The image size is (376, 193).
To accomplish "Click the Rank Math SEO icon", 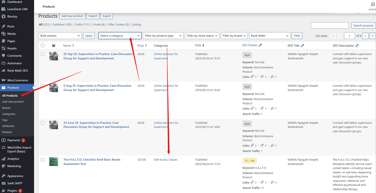I will click(x=3, y=71).
